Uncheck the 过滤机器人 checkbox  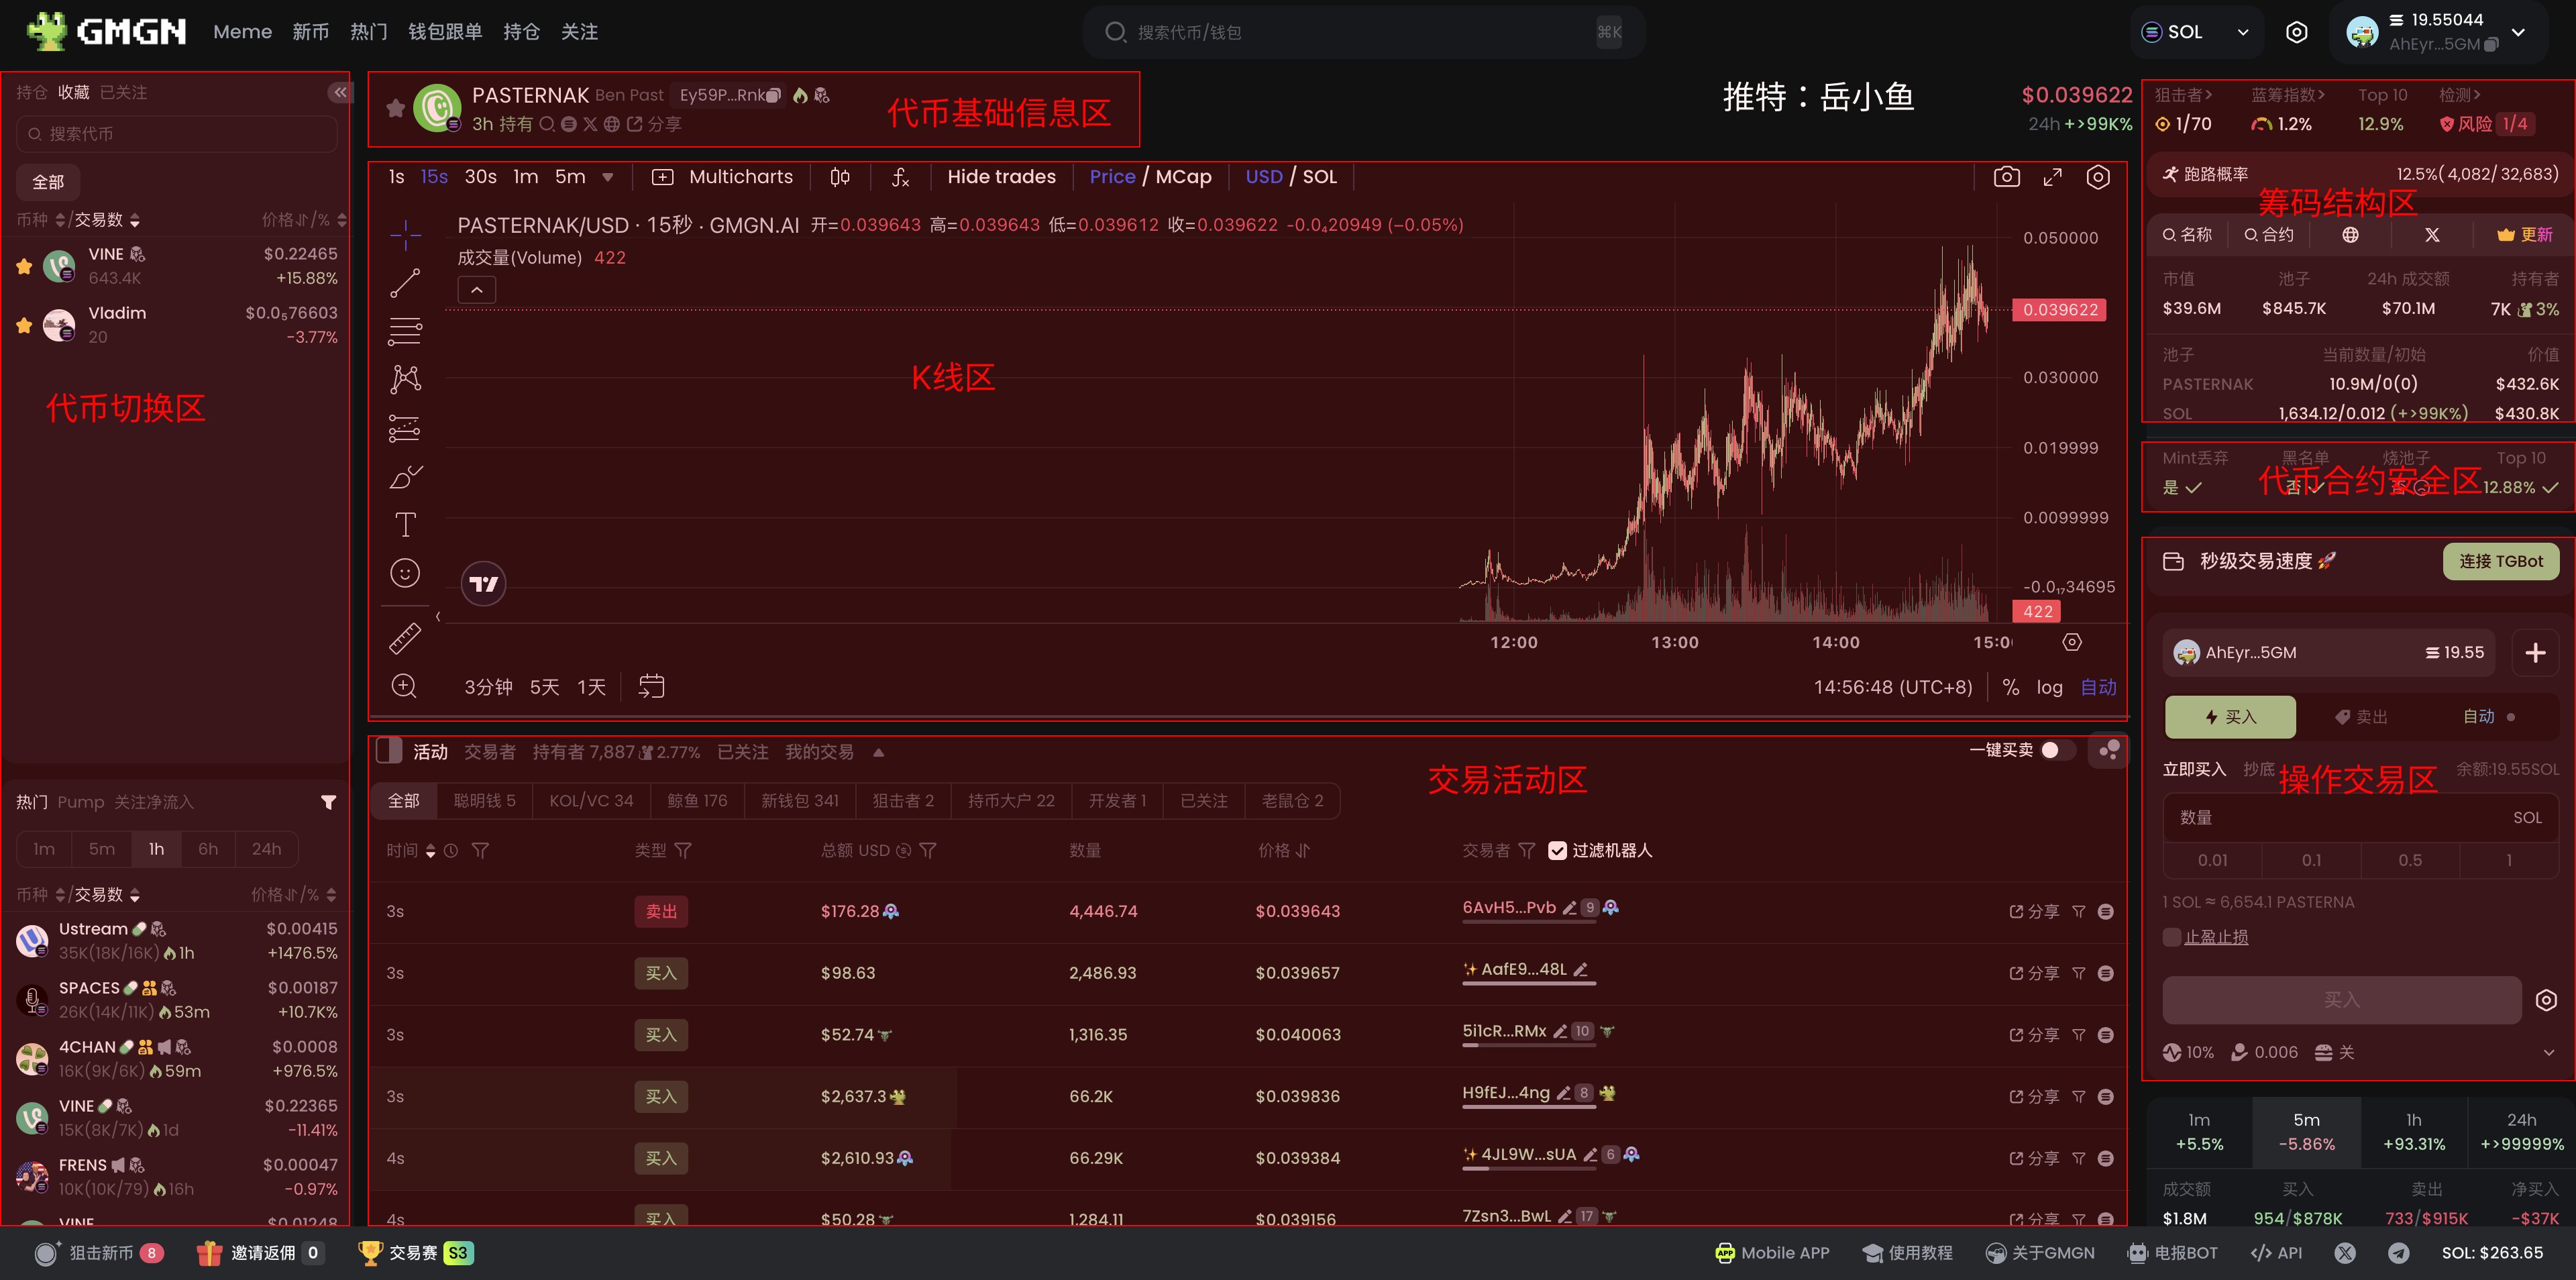tap(1557, 850)
